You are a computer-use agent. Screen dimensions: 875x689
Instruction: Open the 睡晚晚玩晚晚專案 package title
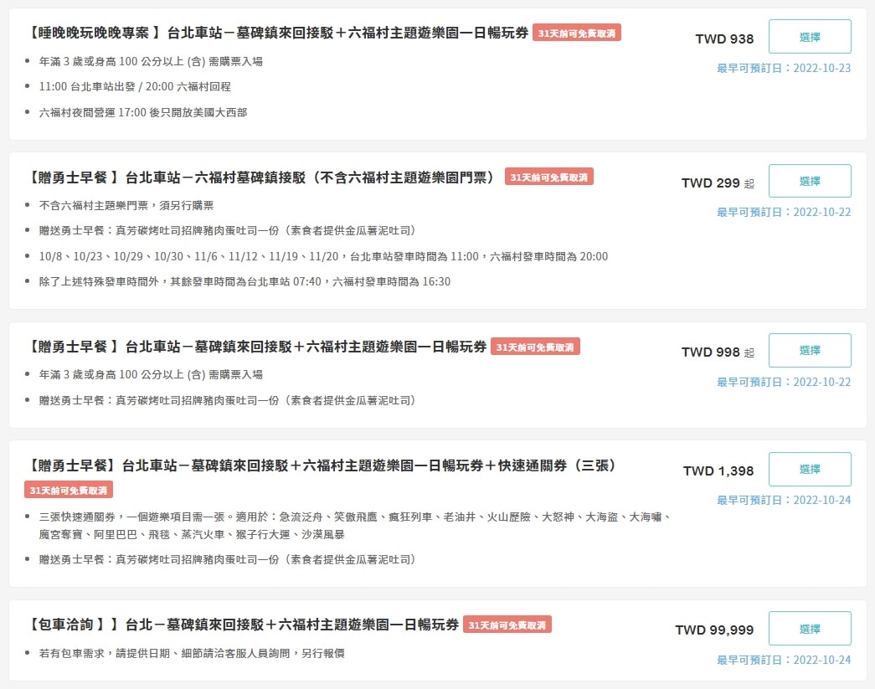coord(277,33)
